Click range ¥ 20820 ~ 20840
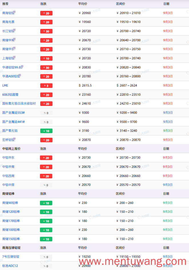 [128, 67]
